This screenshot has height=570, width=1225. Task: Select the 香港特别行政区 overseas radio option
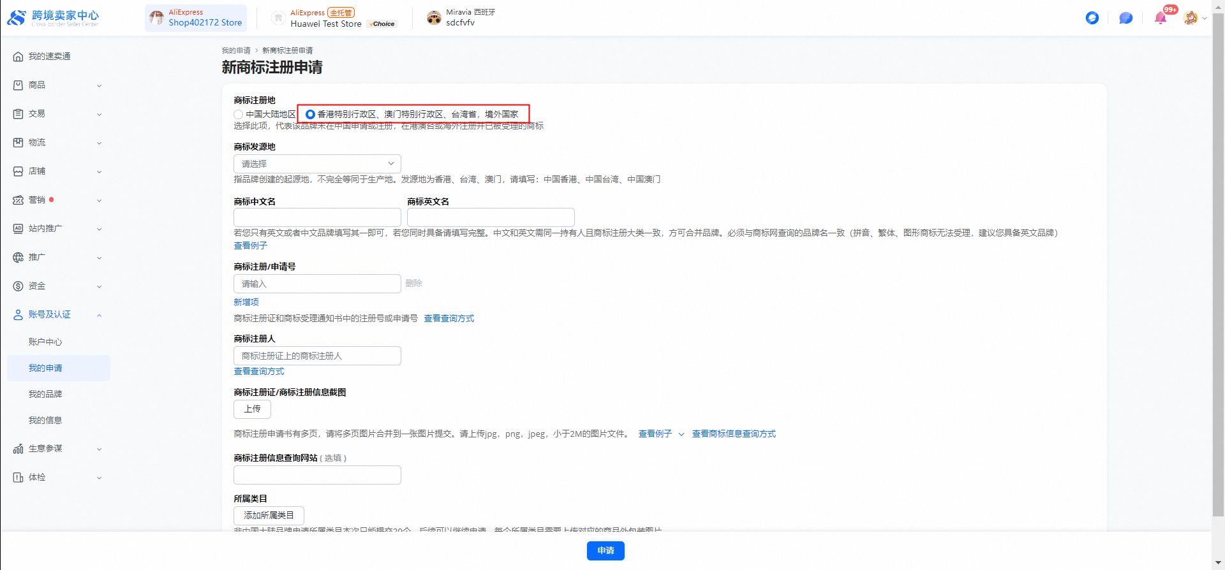coord(310,115)
